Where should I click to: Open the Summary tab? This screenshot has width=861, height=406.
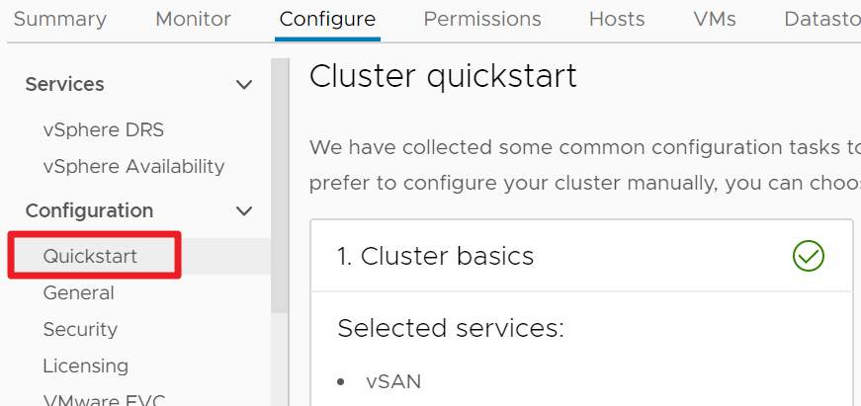tap(59, 19)
